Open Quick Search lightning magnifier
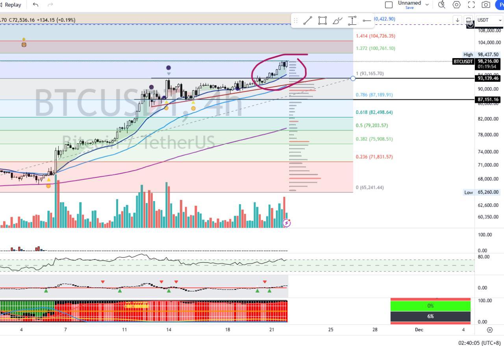The height and width of the screenshot is (346, 504). tap(442, 5)
